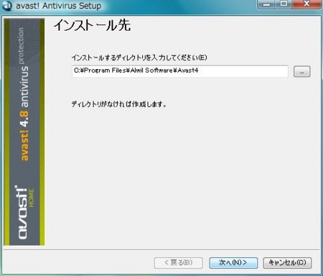323x276 pixels.
Task: Click the label インストールするディレクトリを入力してください(E)
Action: (139, 57)
